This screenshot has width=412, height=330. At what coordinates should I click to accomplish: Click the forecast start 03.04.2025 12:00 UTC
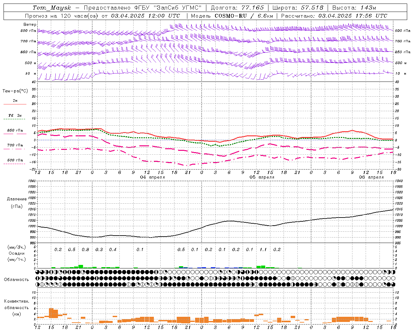(x=145, y=16)
